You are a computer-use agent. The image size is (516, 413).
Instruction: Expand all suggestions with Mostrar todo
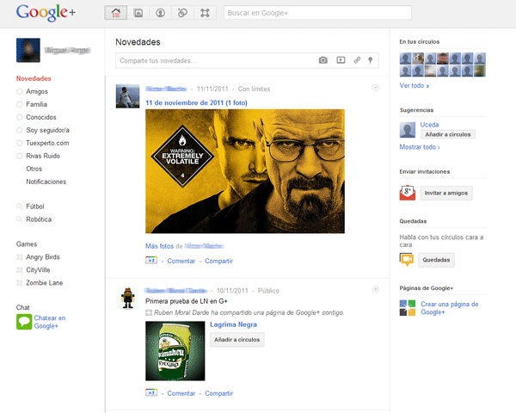tap(420, 147)
